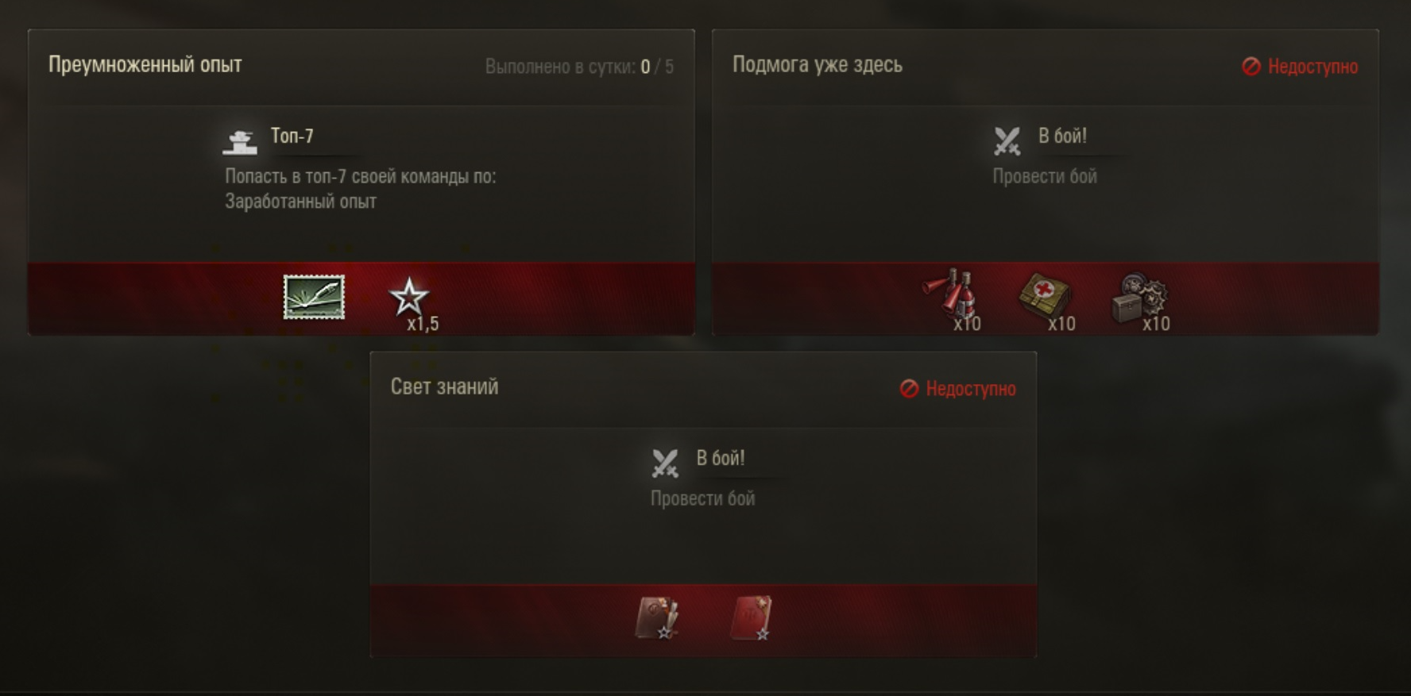The image size is (1411, 696).
Task: Click the tank icon beside Топ-7
Action: [240, 142]
